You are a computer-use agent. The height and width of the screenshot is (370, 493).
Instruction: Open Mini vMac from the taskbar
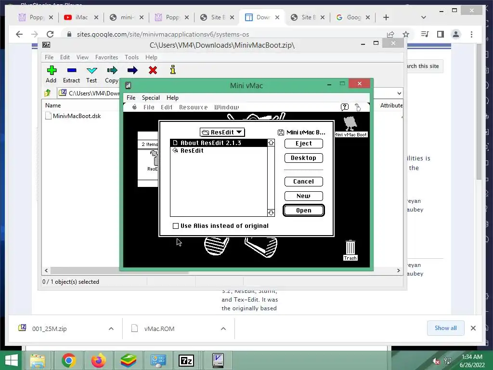click(x=218, y=360)
